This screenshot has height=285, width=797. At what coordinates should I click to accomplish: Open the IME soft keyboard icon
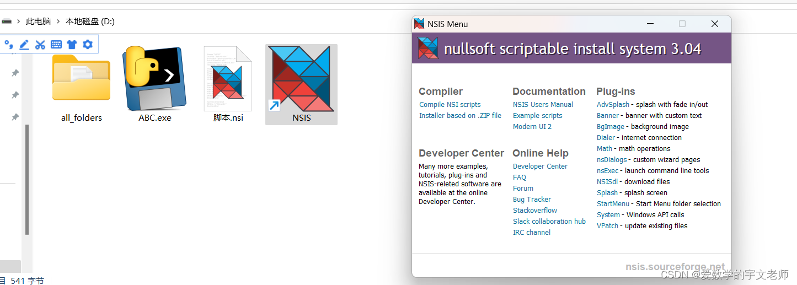click(x=56, y=45)
